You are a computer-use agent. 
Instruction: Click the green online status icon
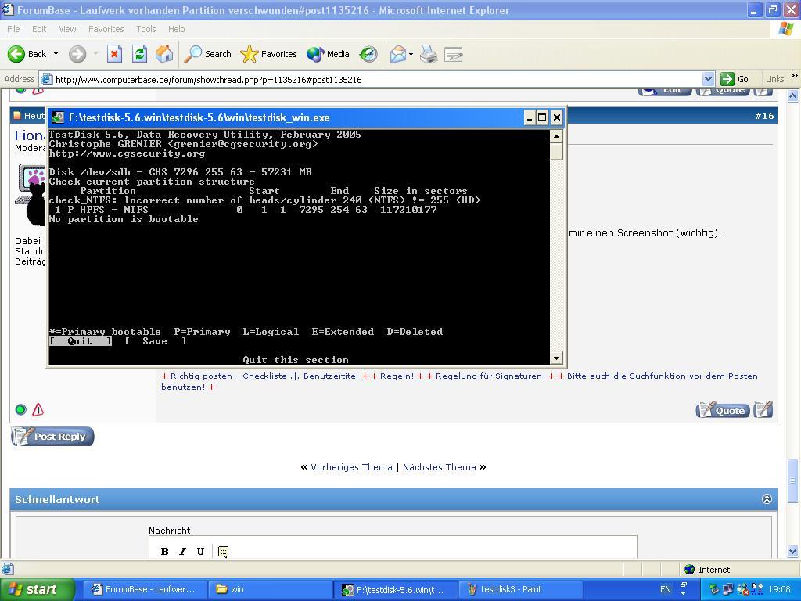coord(20,409)
